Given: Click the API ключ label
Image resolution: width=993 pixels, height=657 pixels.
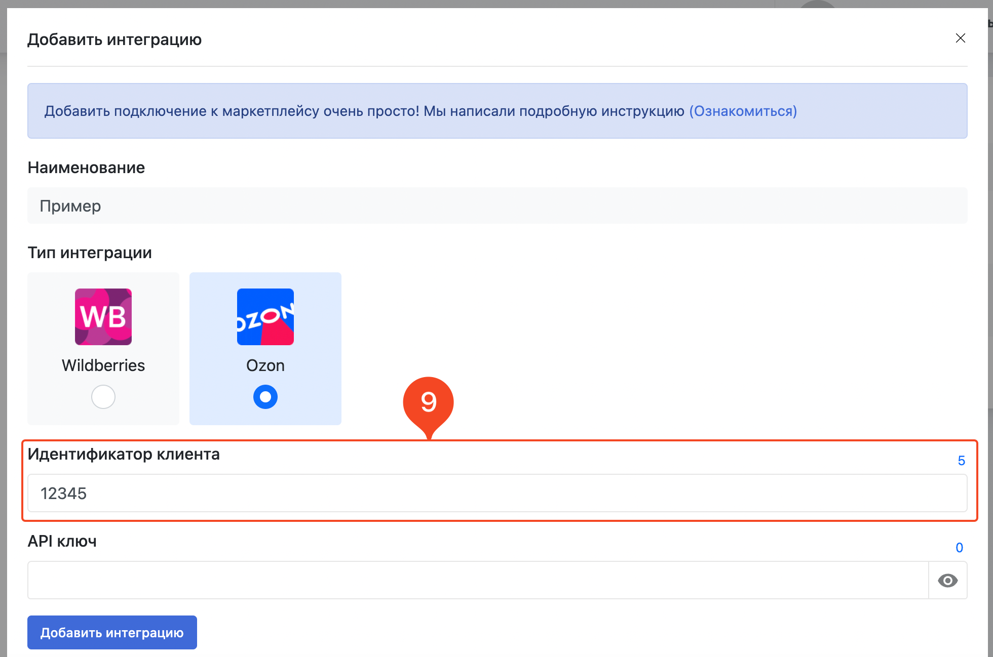Looking at the screenshot, I should click(x=62, y=541).
